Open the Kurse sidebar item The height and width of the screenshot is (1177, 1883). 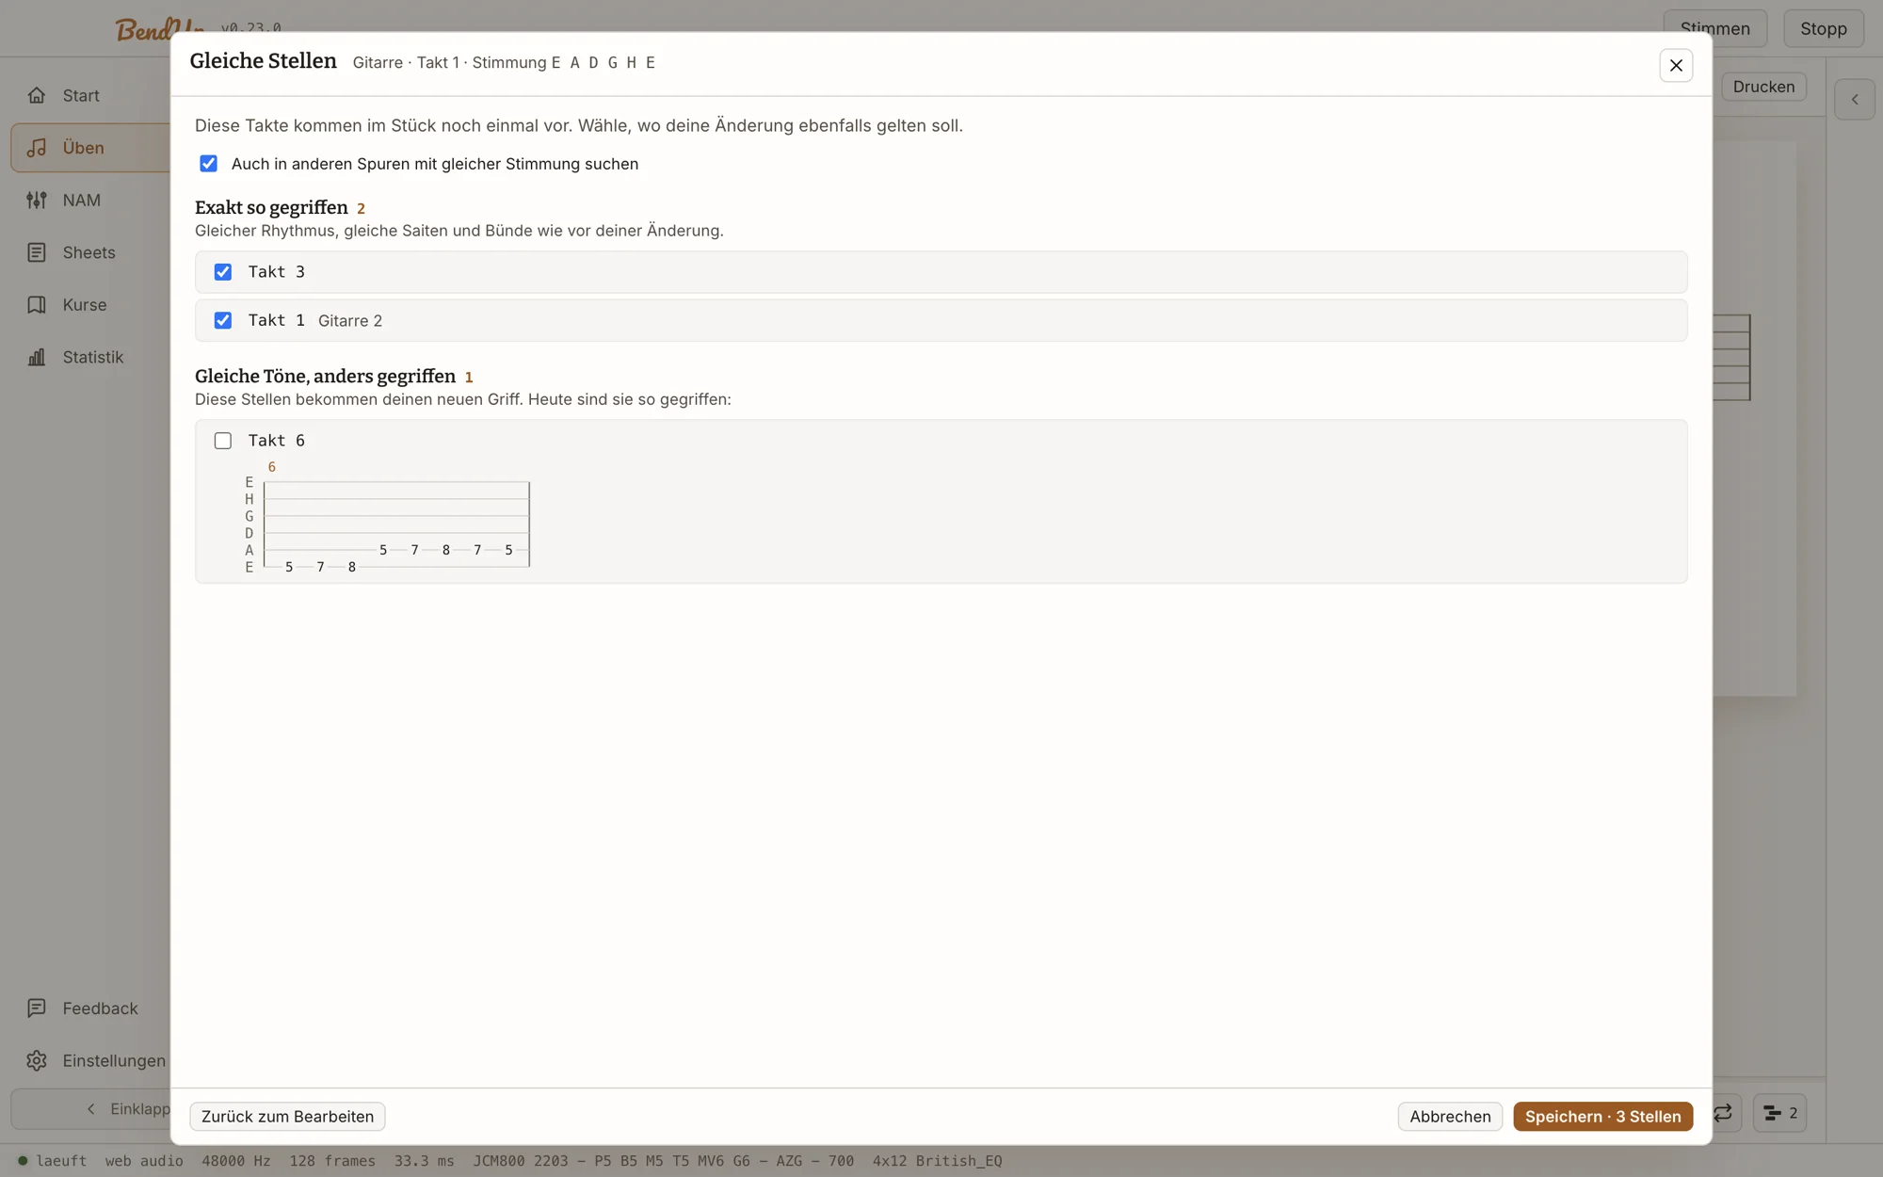pyautogui.click(x=91, y=305)
